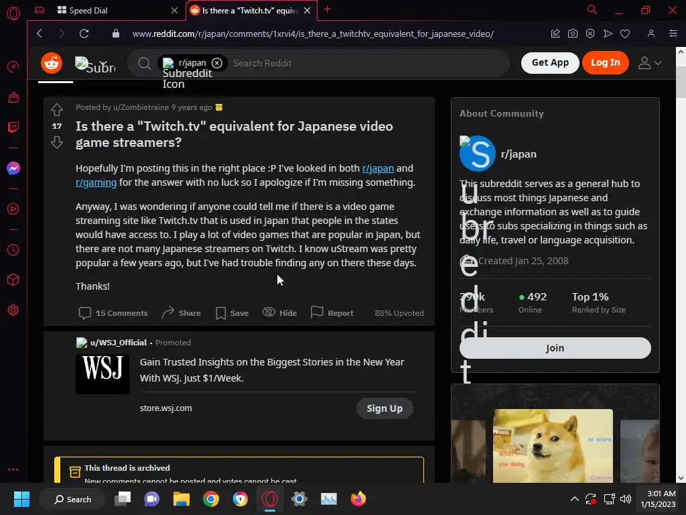Open the user account dropdown
The image size is (686, 515).
pyautogui.click(x=649, y=63)
